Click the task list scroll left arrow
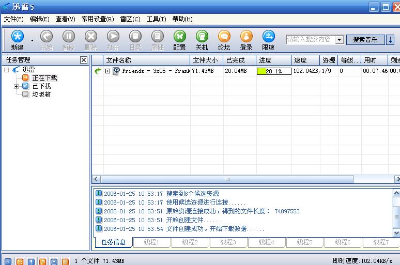Image resolution: width=400 pixels, height=265 pixels. click(x=96, y=179)
